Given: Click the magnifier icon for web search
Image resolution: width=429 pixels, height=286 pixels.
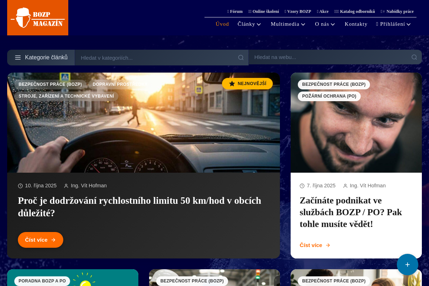Looking at the screenshot, I should point(414,57).
